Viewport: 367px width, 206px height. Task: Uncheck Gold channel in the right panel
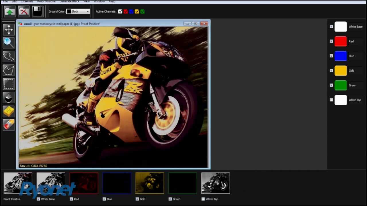[x=331, y=70]
